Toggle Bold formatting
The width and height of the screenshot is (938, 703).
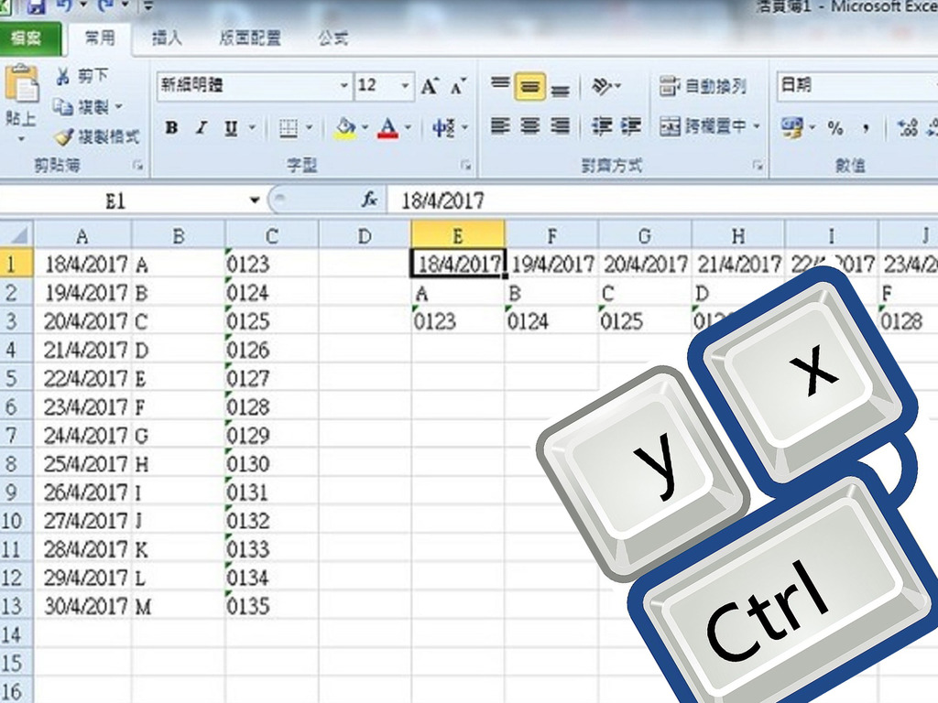tap(171, 127)
